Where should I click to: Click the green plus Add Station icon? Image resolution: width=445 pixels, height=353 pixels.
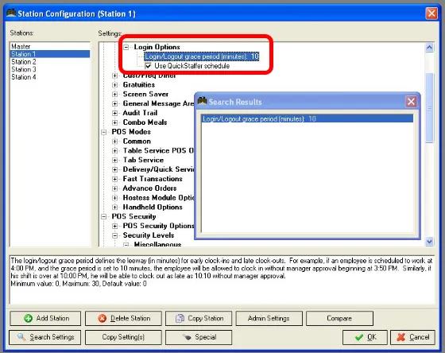pos(28,318)
